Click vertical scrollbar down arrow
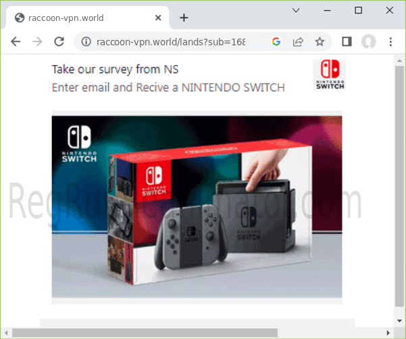Image resolution: width=406 pixels, height=339 pixels. pyautogui.click(x=399, y=320)
